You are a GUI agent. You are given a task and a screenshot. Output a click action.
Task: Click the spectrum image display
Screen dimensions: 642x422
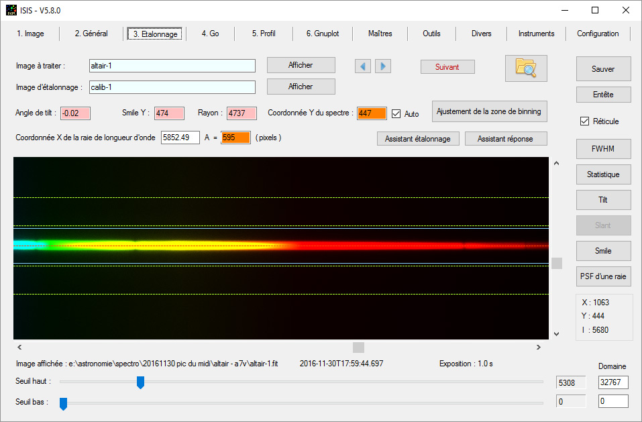tap(281, 248)
